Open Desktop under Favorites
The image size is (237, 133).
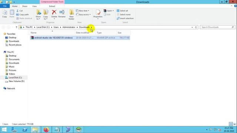point(12,38)
